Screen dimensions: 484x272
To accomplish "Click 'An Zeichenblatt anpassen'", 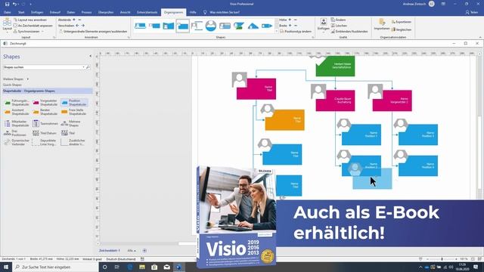I will (33, 26).
